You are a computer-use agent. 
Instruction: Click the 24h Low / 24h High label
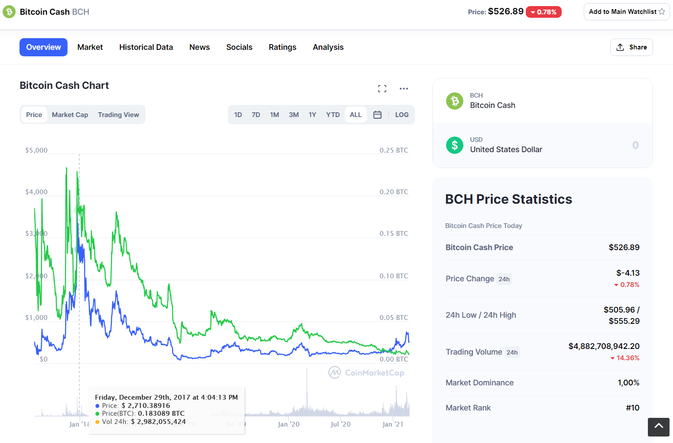pos(481,315)
